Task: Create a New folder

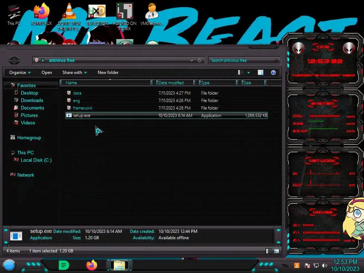Action: [108, 73]
